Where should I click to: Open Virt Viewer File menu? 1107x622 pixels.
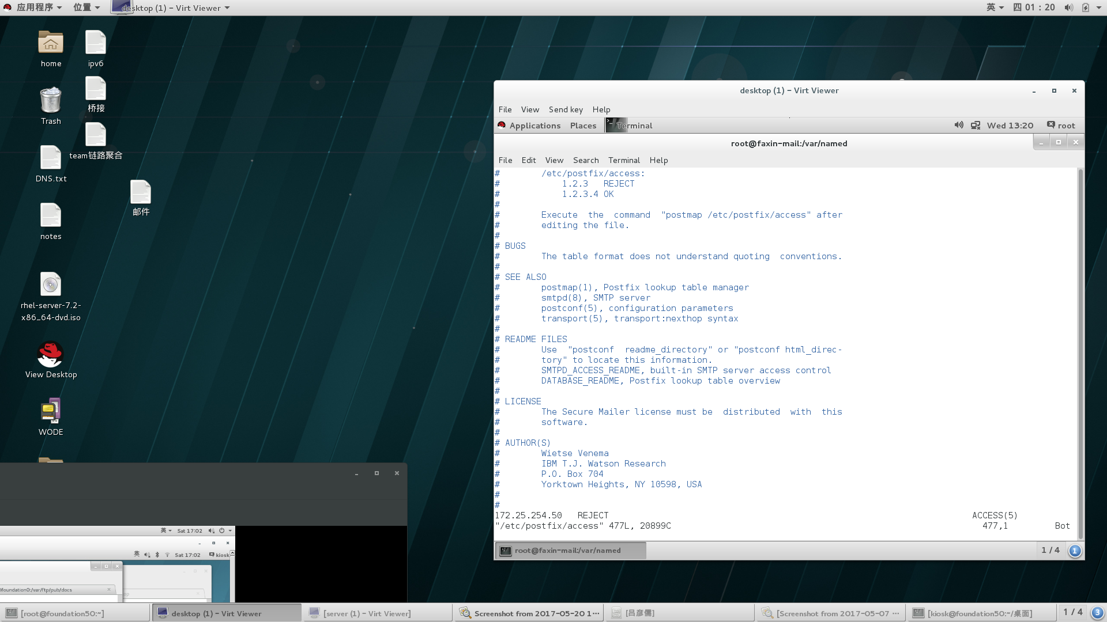[x=505, y=109]
